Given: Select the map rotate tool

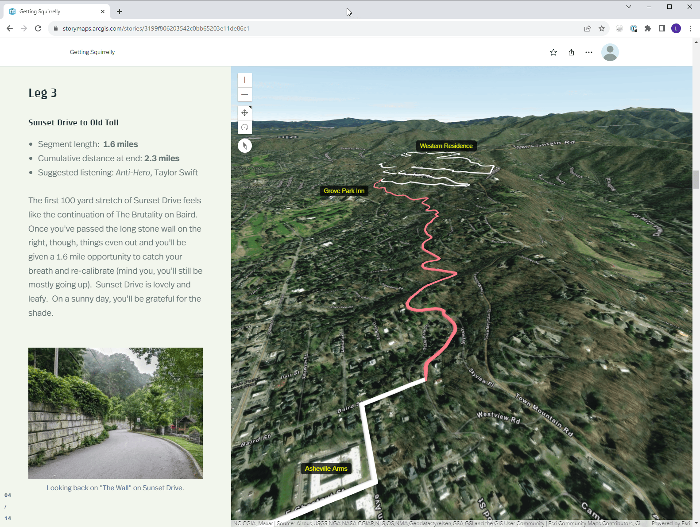Looking at the screenshot, I should click(x=245, y=128).
